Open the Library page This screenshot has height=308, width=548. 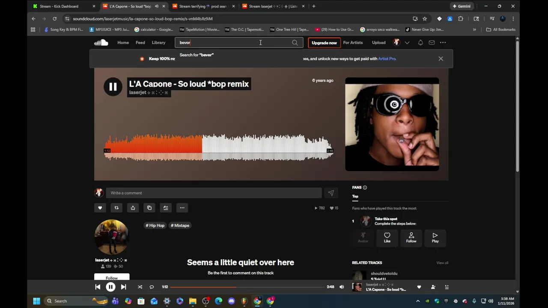(158, 42)
